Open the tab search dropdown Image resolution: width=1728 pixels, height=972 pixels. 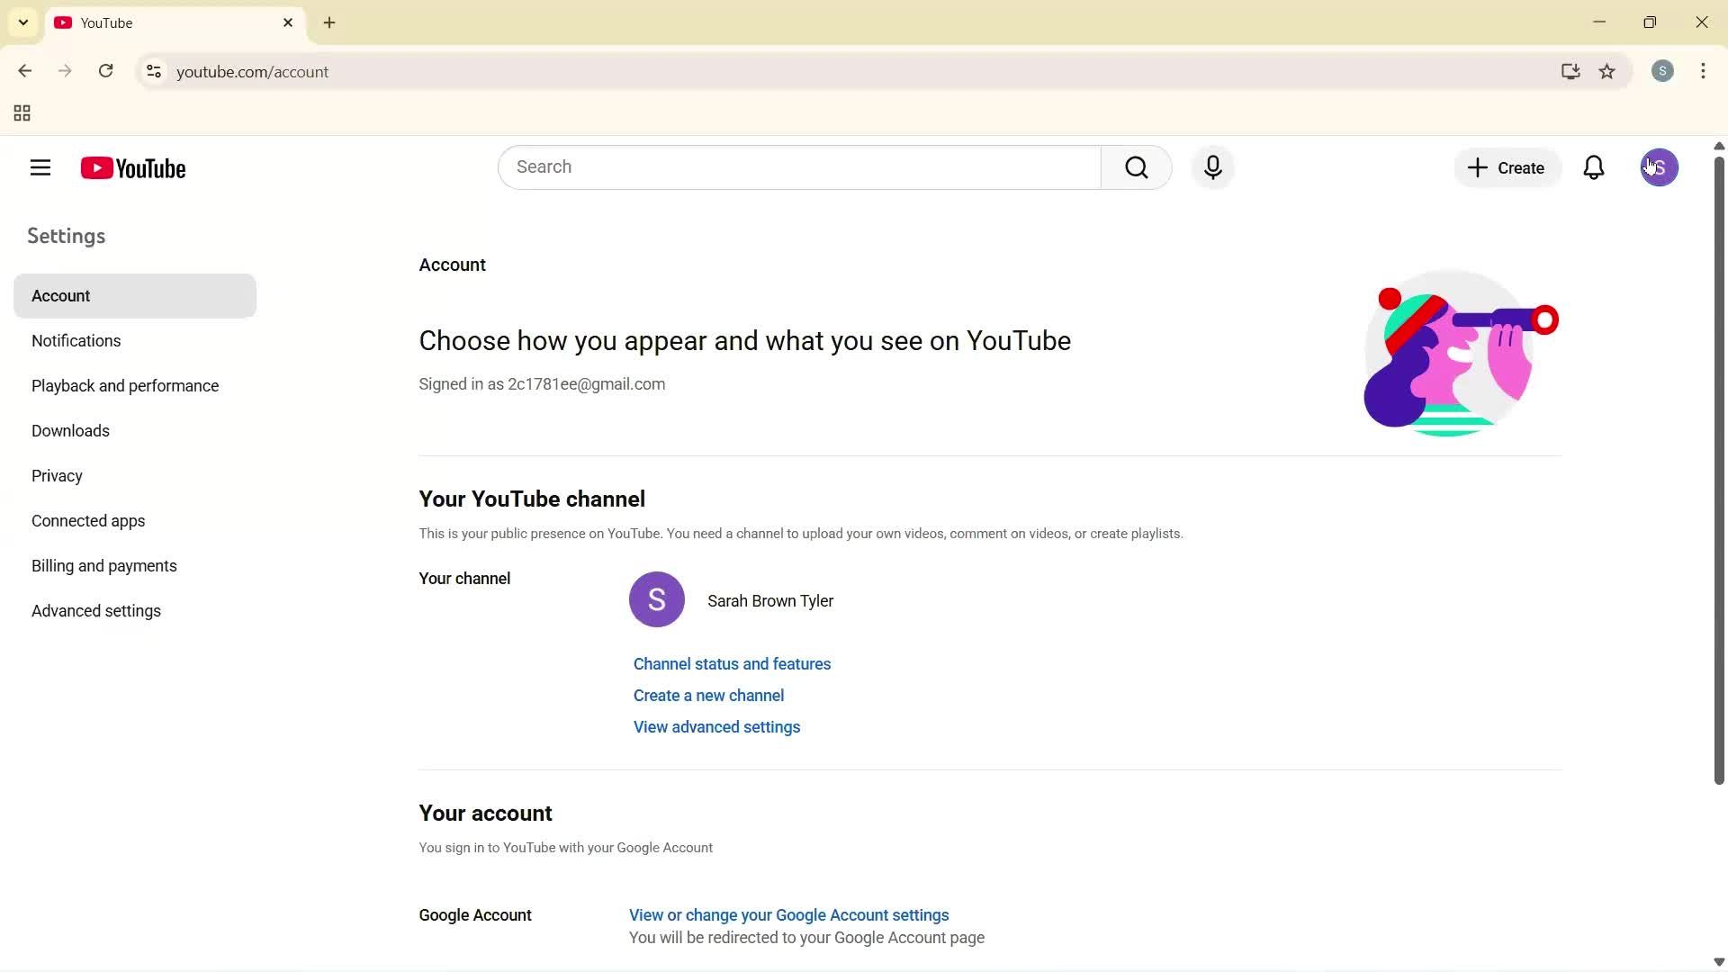tap(22, 22)
